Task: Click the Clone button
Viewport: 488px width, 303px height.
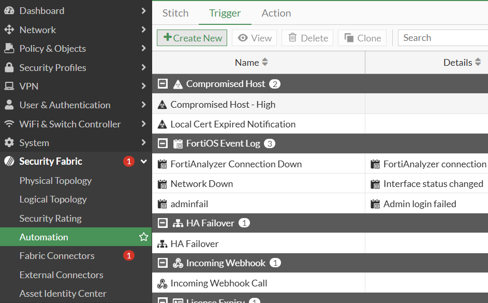Action: point(362,38)
